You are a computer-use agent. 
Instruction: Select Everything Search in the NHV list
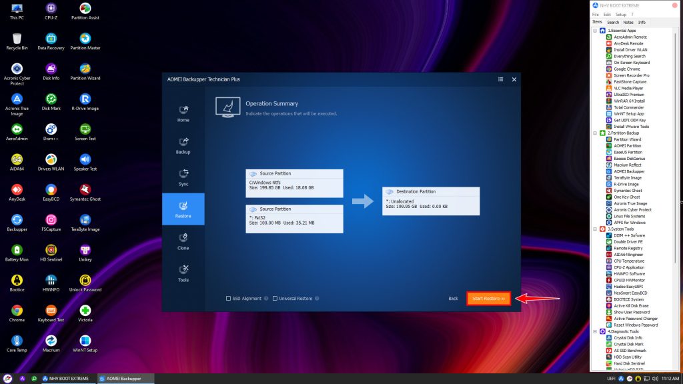pos(630,56)
